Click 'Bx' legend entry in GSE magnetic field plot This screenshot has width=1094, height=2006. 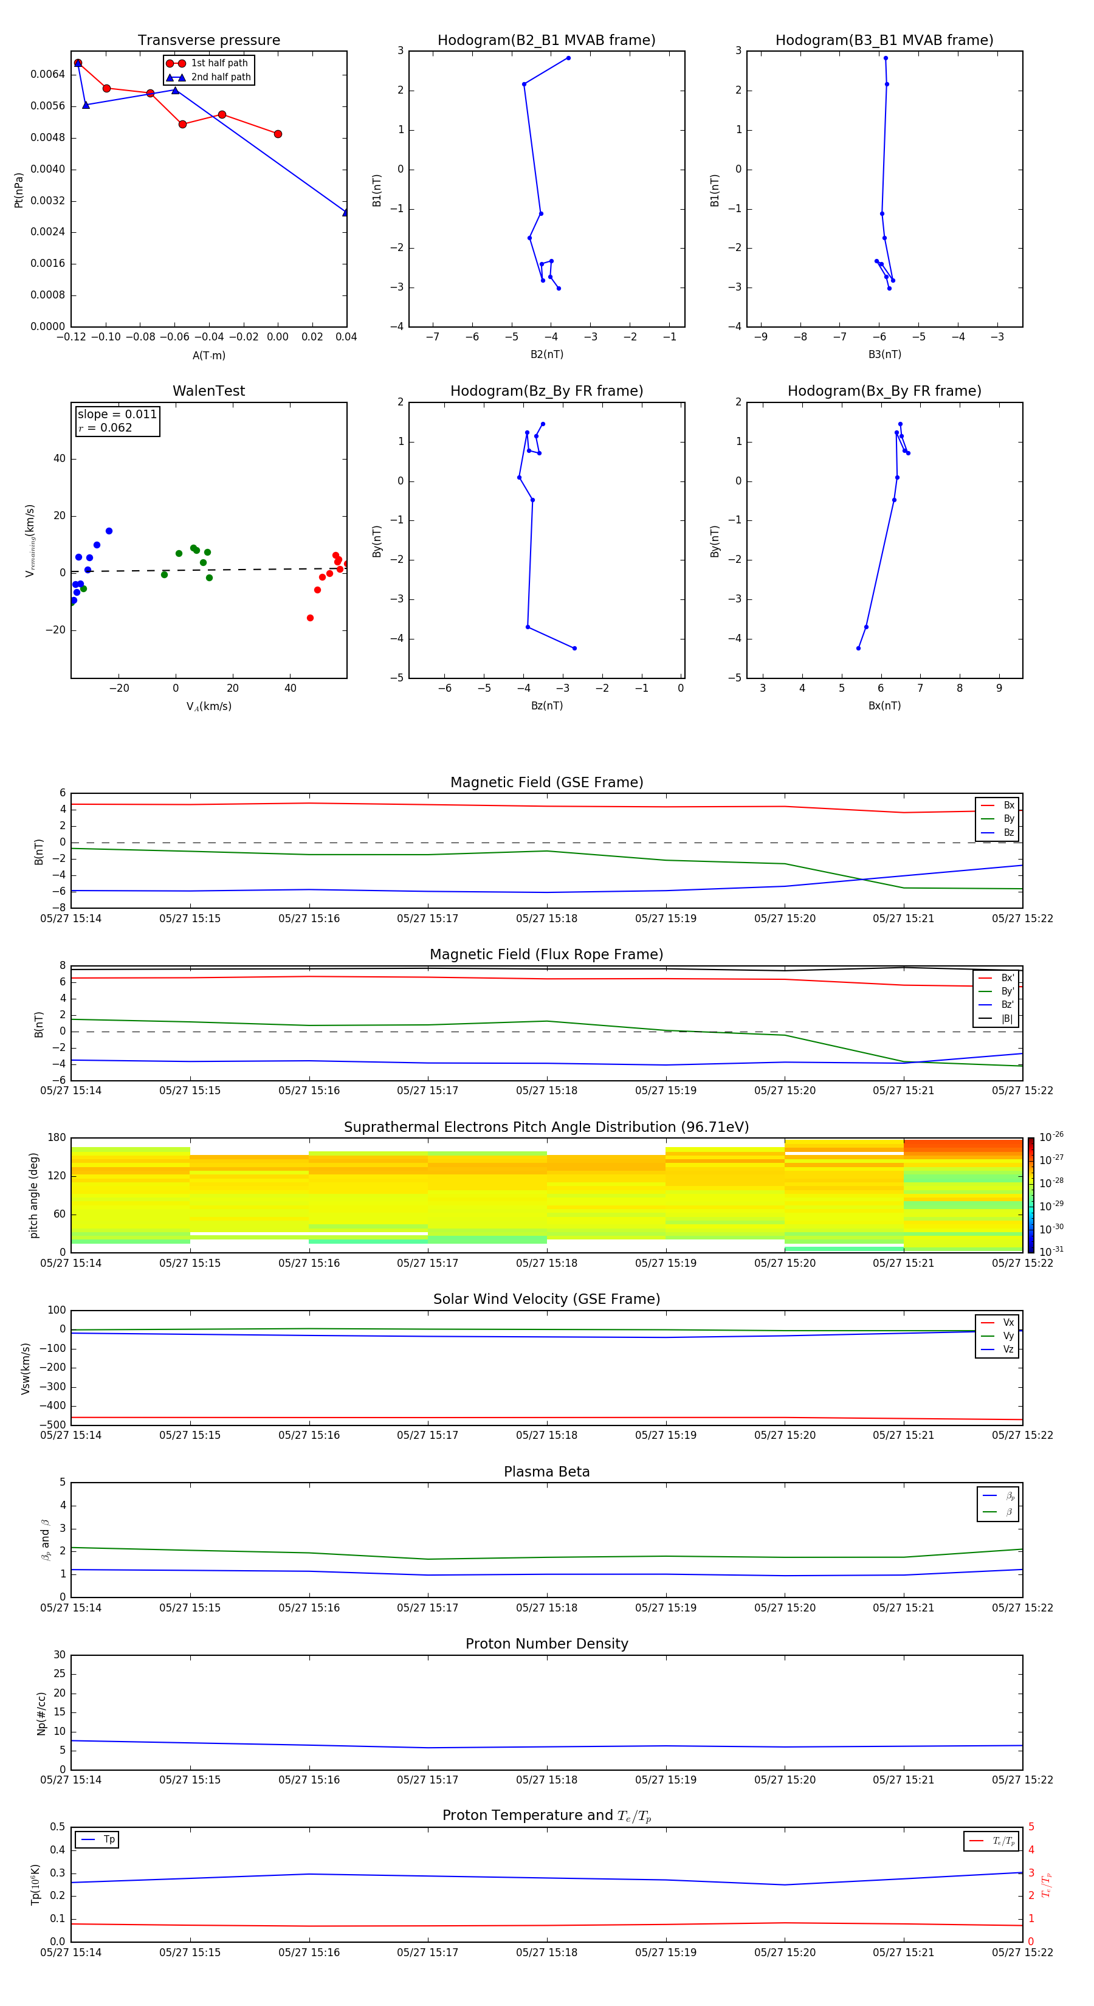coord(997,805)
